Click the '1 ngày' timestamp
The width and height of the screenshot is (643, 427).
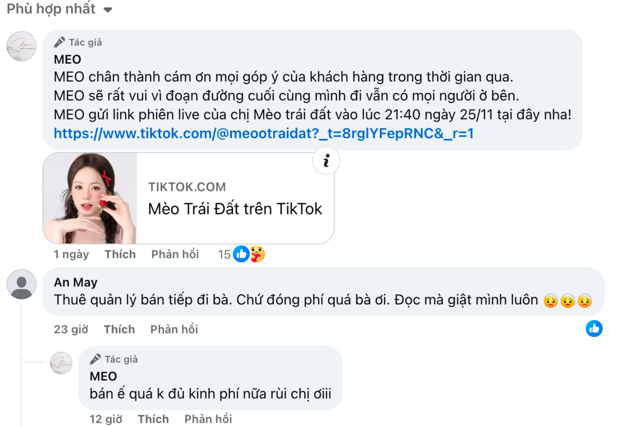coord(71,254)
